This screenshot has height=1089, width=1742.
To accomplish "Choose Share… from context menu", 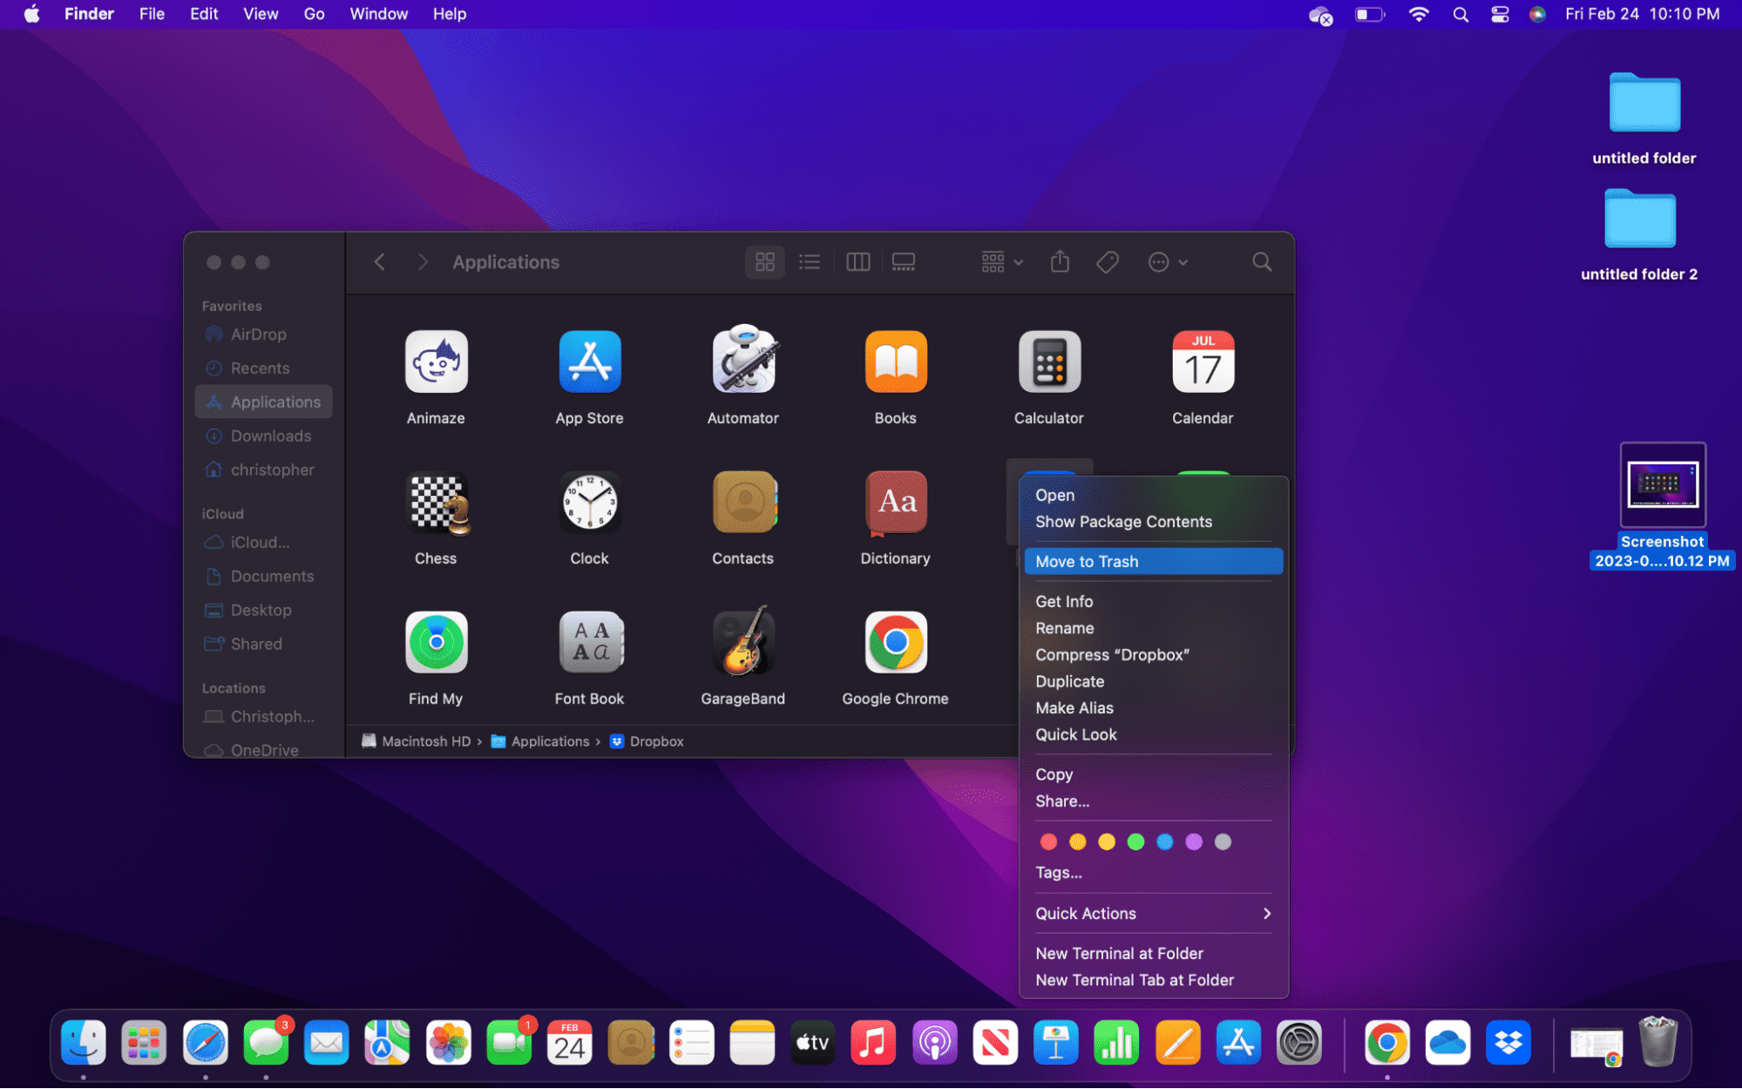I will point(1153,802).
